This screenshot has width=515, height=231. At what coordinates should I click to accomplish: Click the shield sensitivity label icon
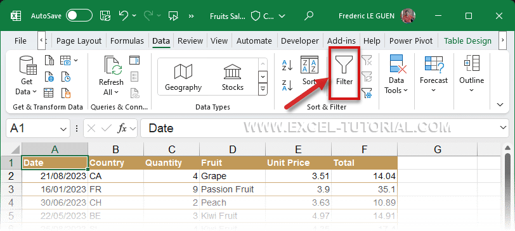(256, 16)
